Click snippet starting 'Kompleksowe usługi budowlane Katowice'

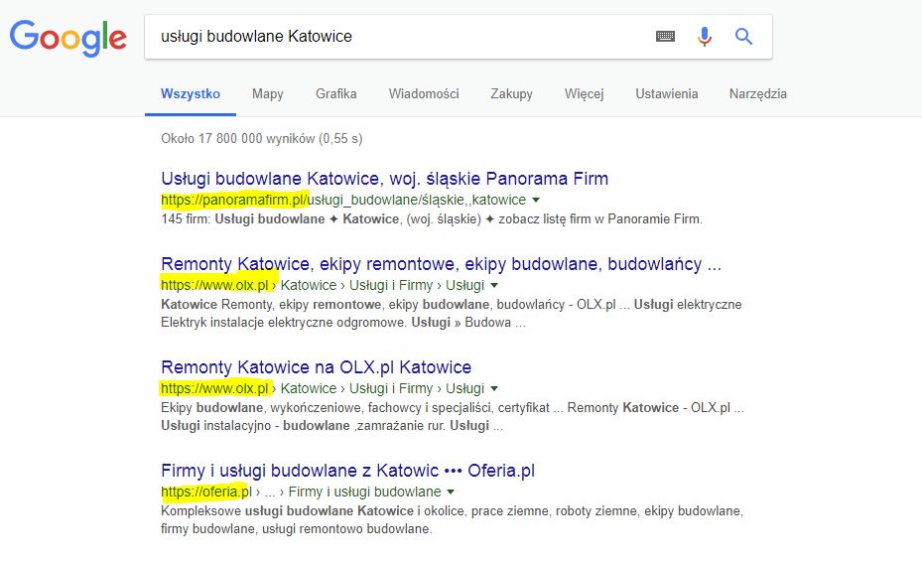[453, 520]
